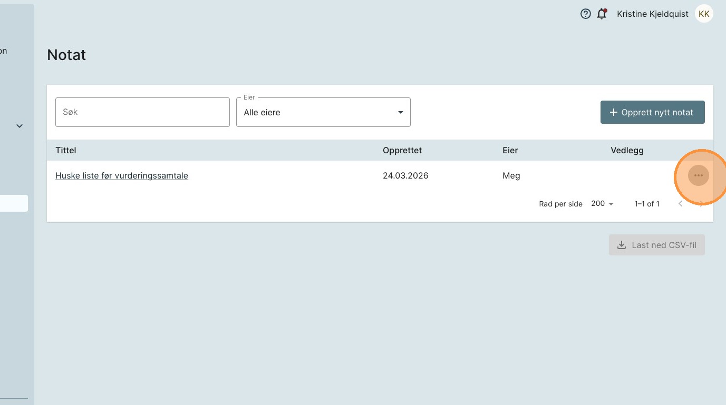Sort by the Tittel column header
726x405 pixels.
click(x=66, y=151)
